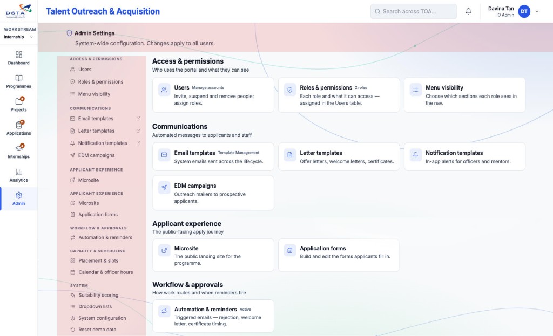Image resolution: width=553 pixels, height=336 pixels.
Task: Click the Automation & reminders loop icon
Action: pyautogui.click(x=164, y=311)
